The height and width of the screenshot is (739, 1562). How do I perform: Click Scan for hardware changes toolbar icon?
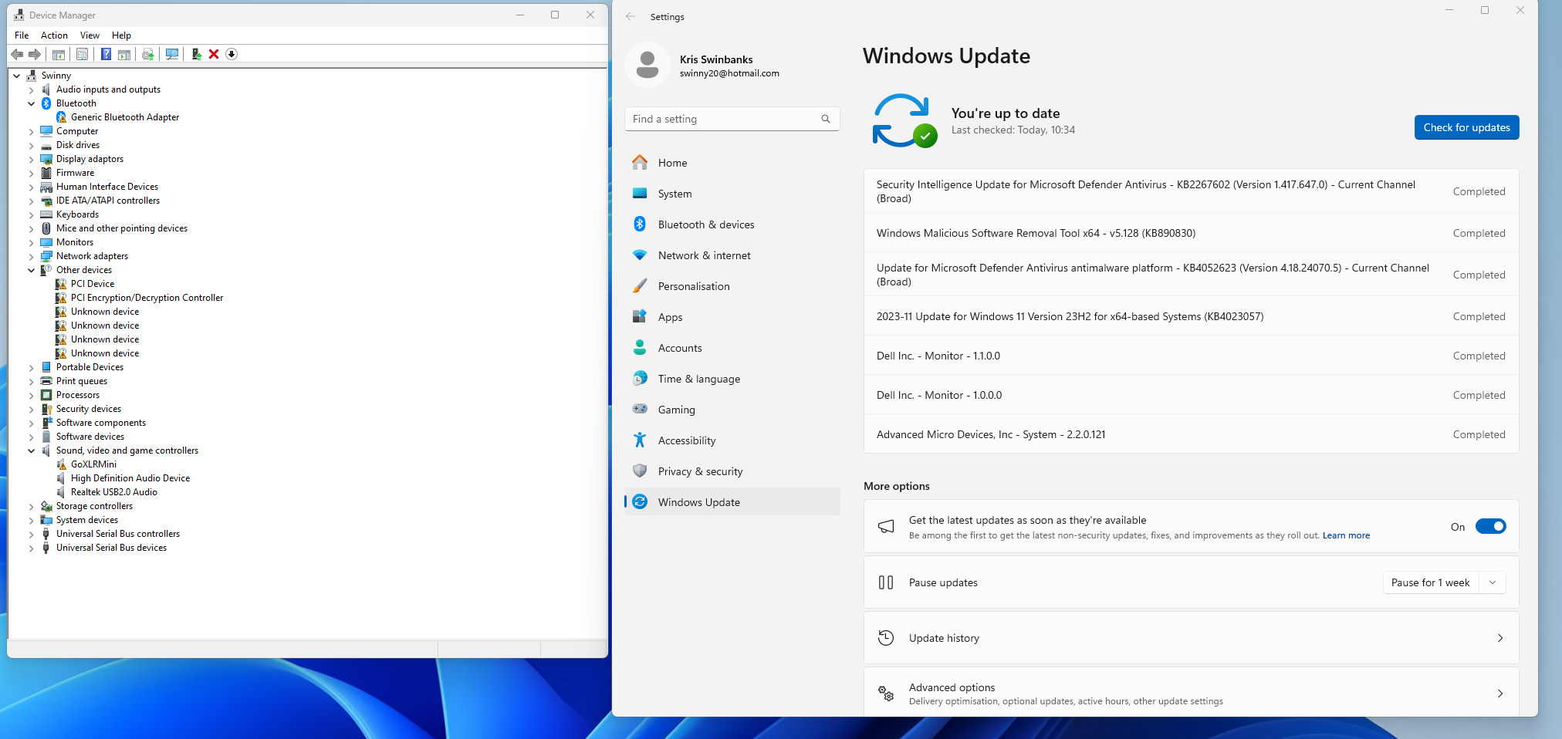coord(172,54)
